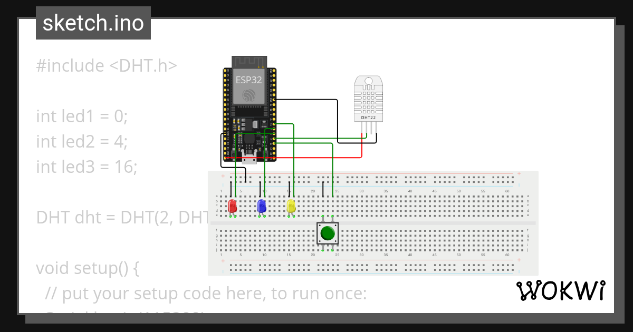
Task: Select the red LED on the breadboard
Action: coord(232,206)
